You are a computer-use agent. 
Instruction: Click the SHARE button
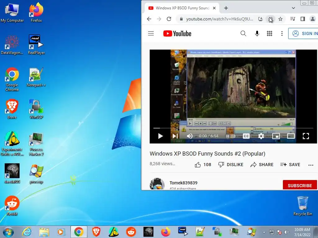coord(262,165)
